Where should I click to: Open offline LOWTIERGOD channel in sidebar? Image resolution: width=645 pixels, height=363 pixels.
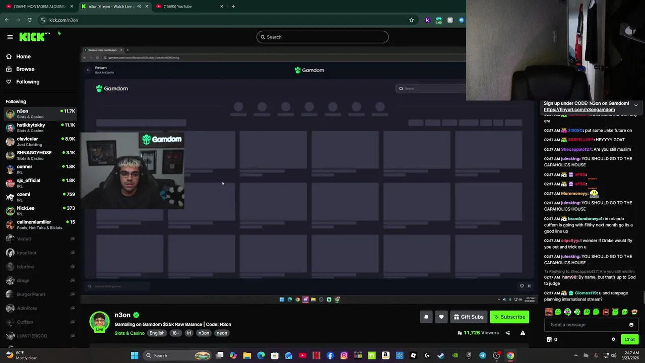tap(40, 336)
